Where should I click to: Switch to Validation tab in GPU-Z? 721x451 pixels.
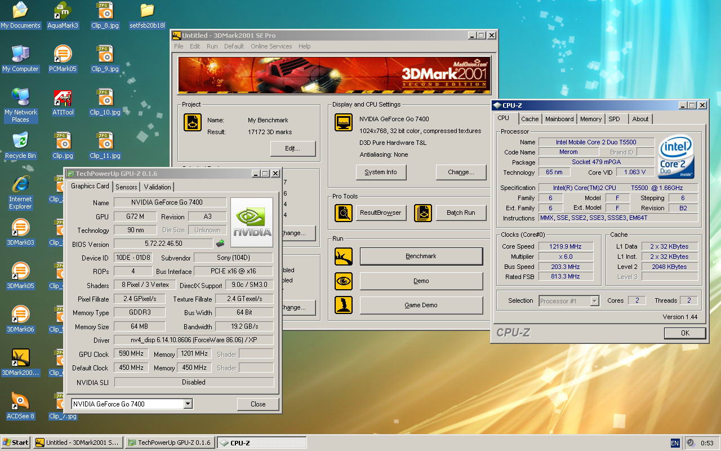(157, 187)
